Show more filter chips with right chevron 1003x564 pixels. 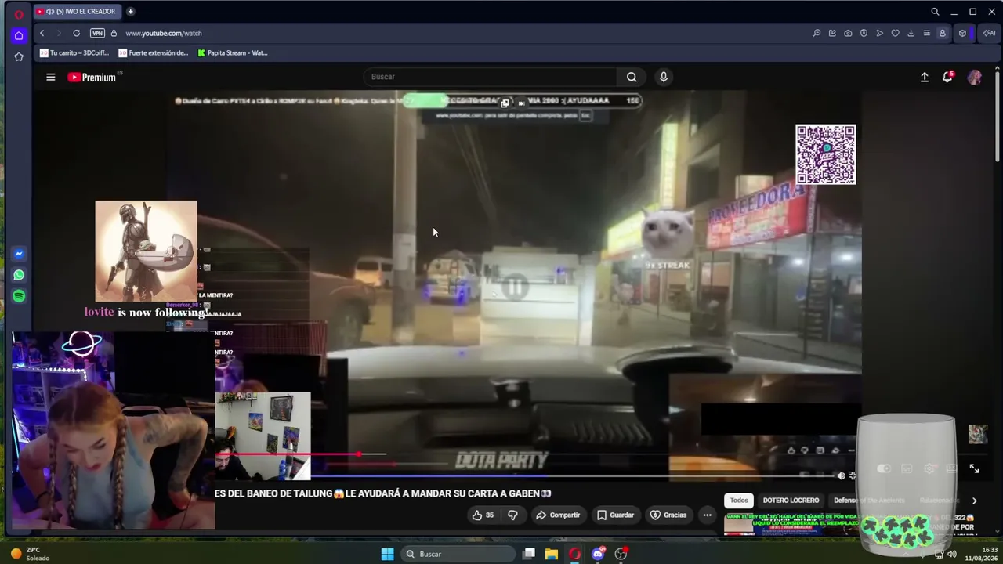pyautogui.click(x=974, y=501)
